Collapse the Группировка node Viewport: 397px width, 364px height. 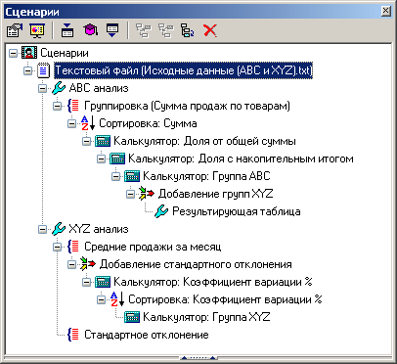57,106
